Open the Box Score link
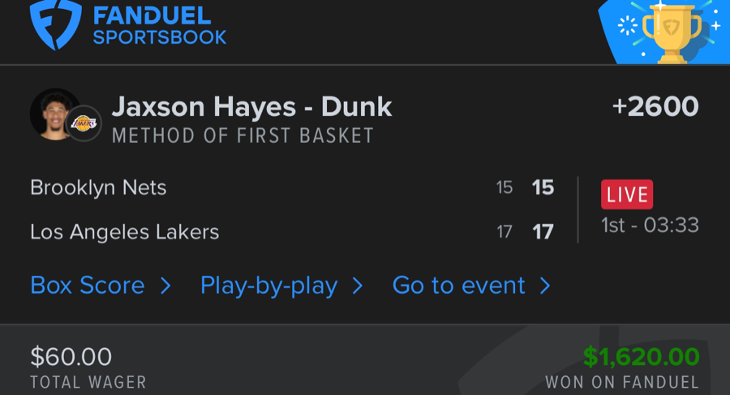730x395 pixels. click(87, 286)
